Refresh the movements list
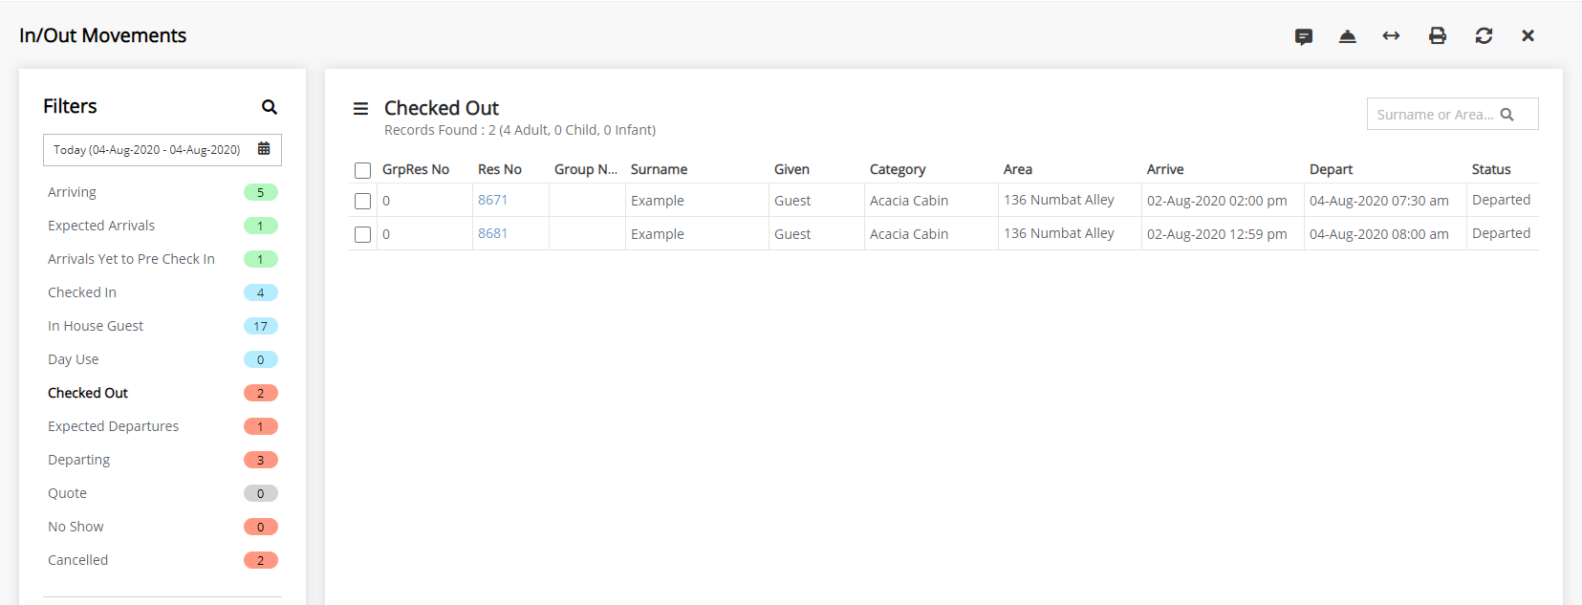This screenshot has width=1582, height=605. click(x=1484, y=36)
